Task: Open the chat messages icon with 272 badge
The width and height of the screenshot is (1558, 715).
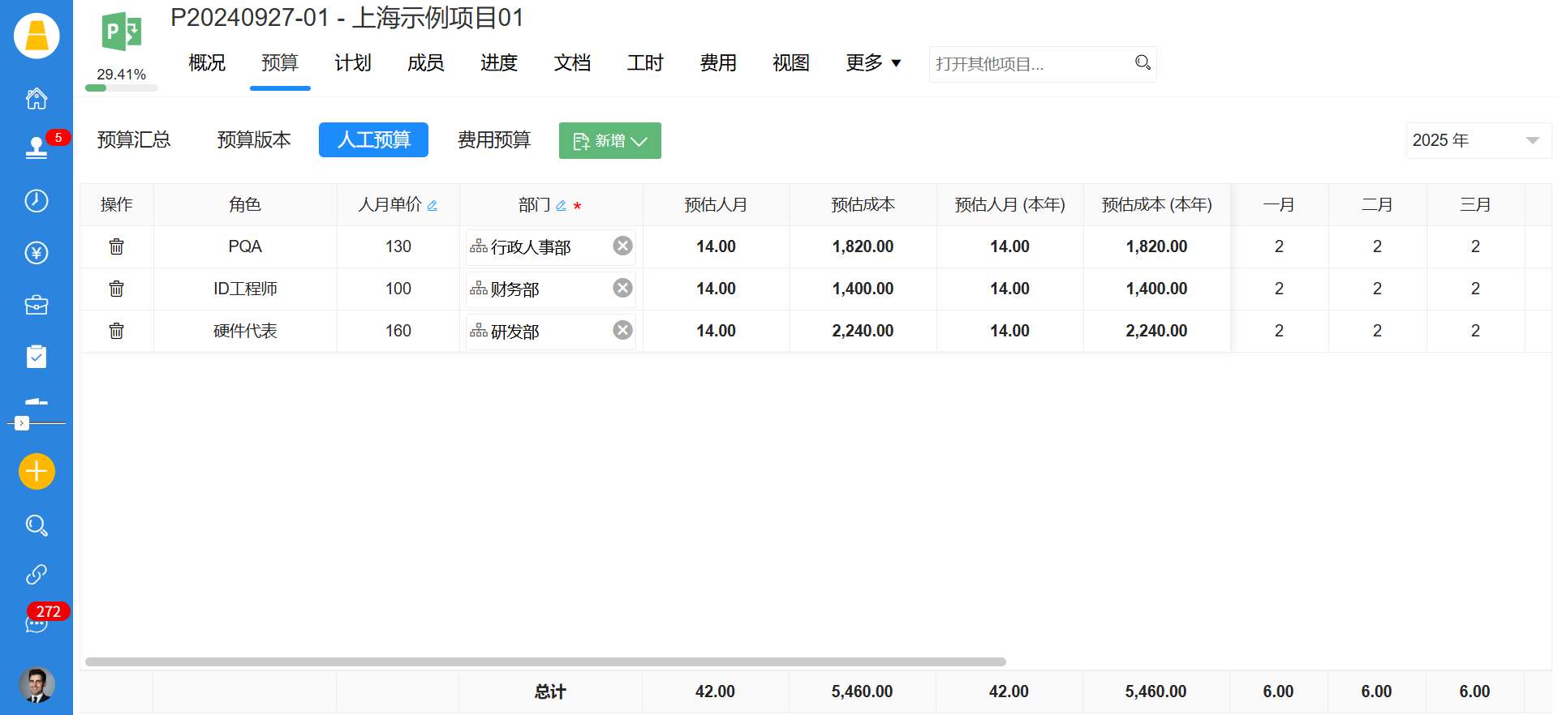Action: pyautogui.click(x=37, y=623)
